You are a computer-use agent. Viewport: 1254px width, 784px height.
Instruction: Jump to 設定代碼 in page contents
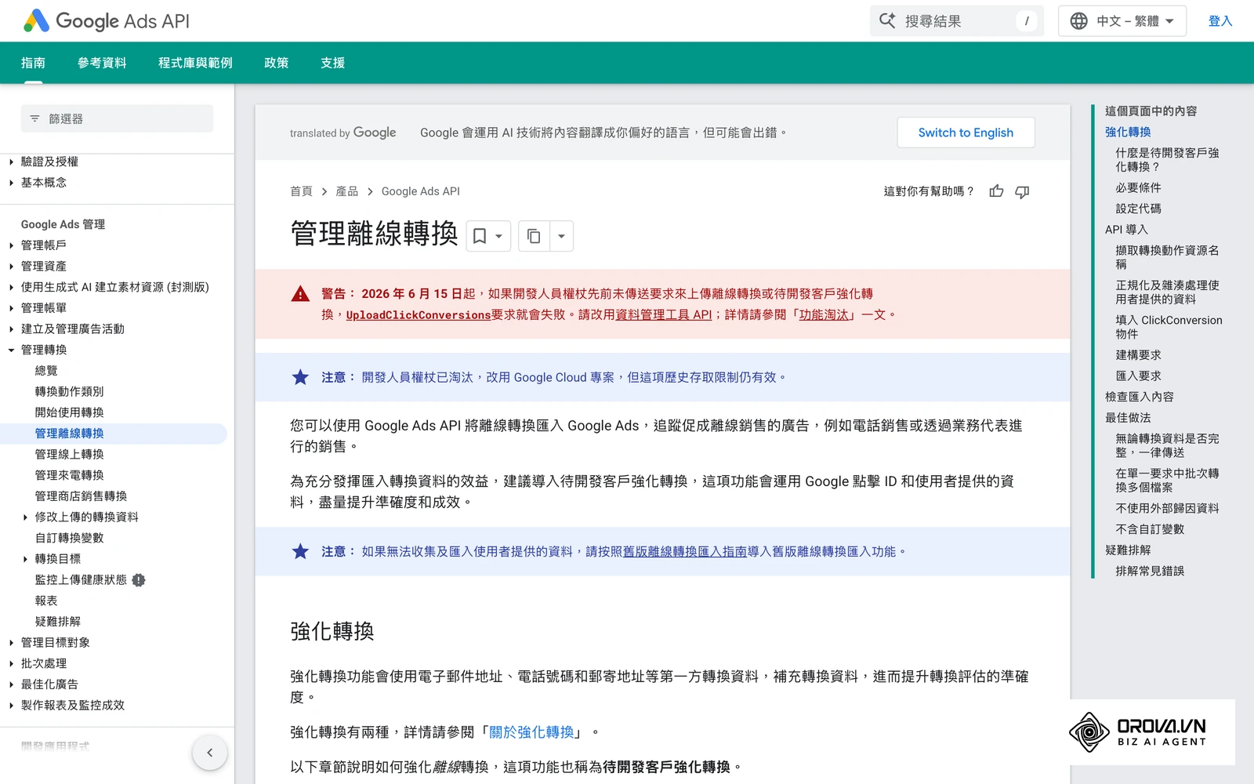[1138, 209]
